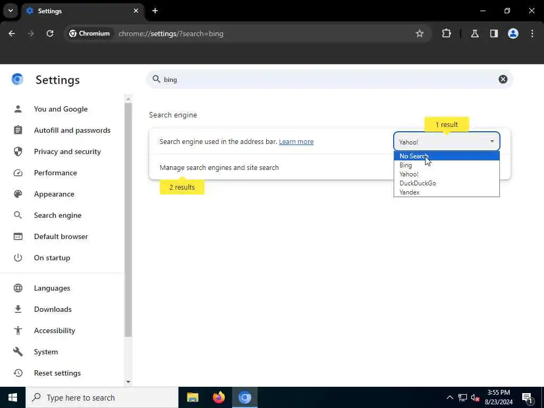Open a new tab with plus button

[x=155, y=11]
